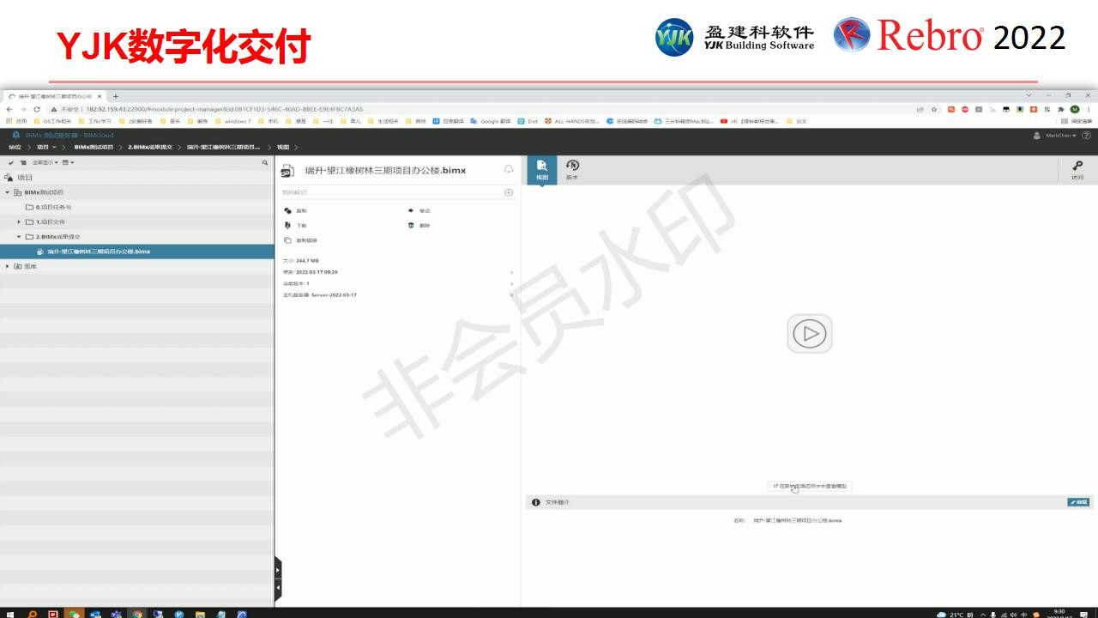Open the 视图 (view) tab icon
The image size is (1098, 618).
[541, 169]
